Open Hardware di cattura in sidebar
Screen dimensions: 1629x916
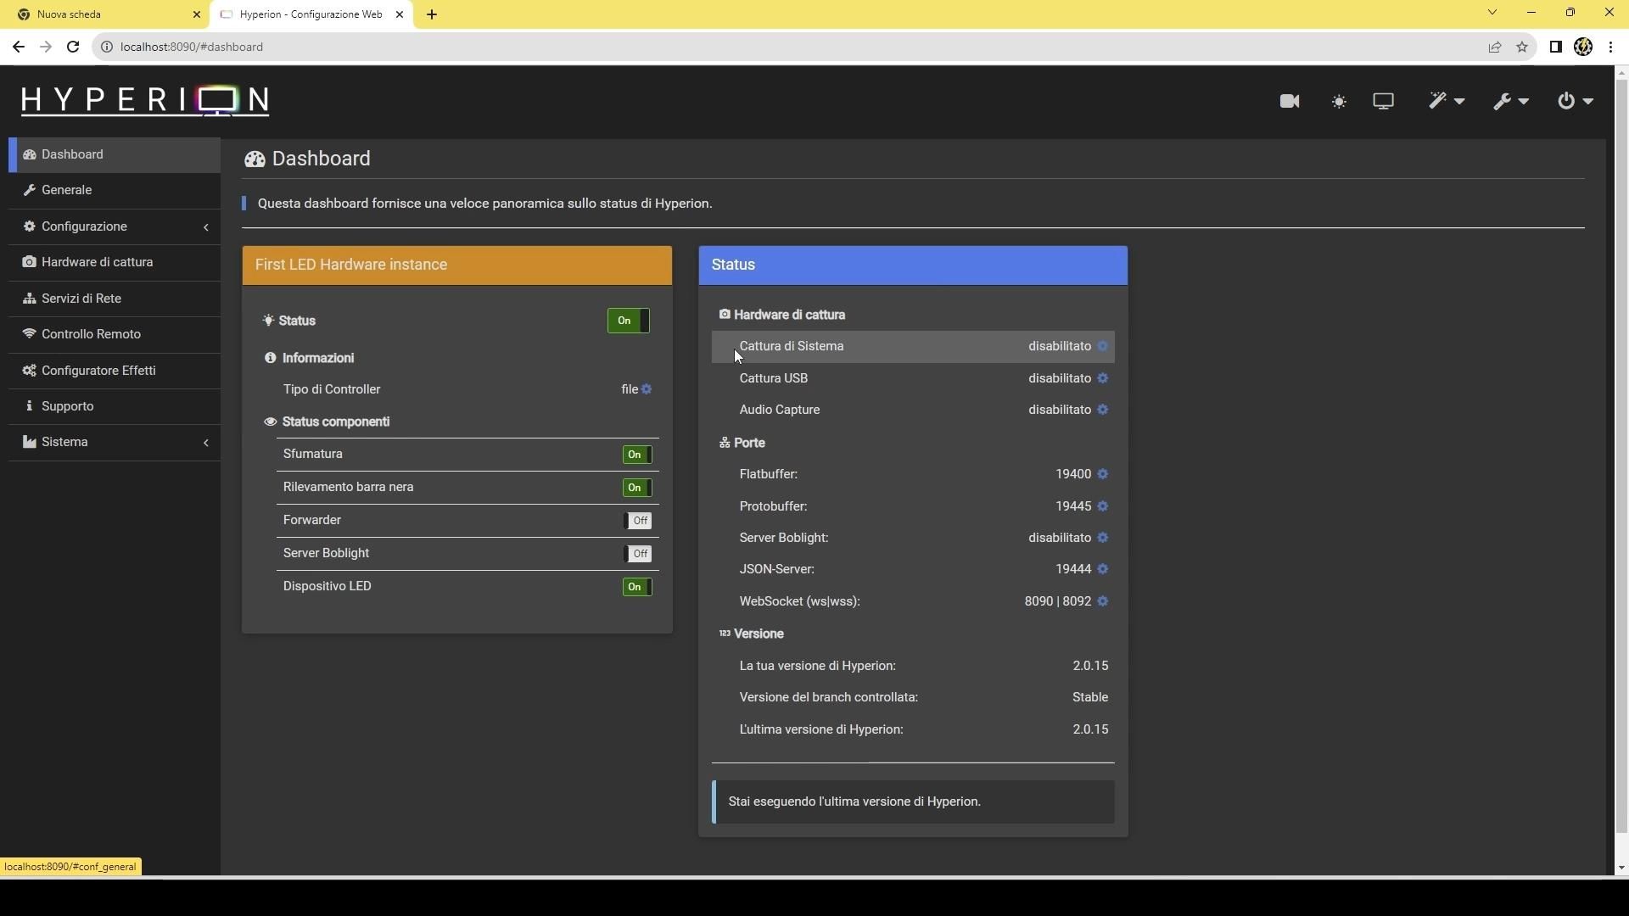(97, 262)
